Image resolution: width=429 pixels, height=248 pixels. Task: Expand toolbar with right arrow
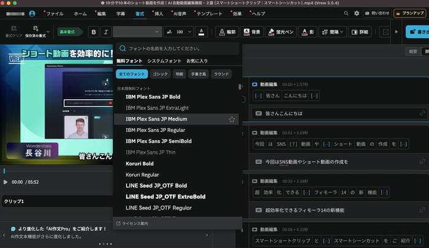pyautogui.click(x=396, y=32)
